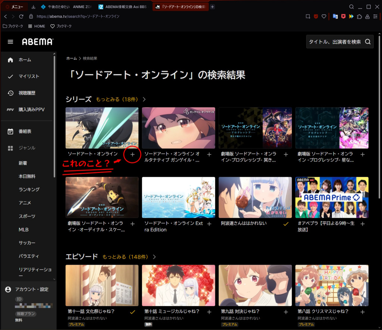This screenshot has height=330, width=382.
Task: Click ホーム breadcrumb link
Action: [71, 59]
